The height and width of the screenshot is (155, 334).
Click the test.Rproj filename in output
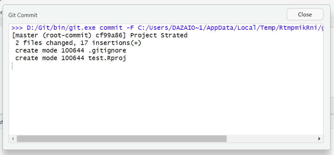click(107, 58)
